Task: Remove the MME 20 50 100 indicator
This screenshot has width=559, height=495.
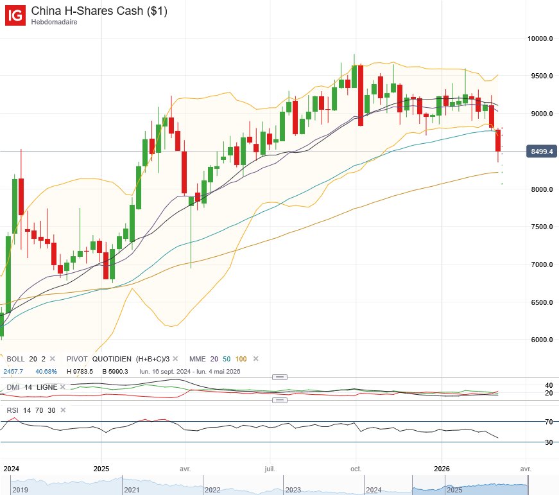Action: (255, 359)
